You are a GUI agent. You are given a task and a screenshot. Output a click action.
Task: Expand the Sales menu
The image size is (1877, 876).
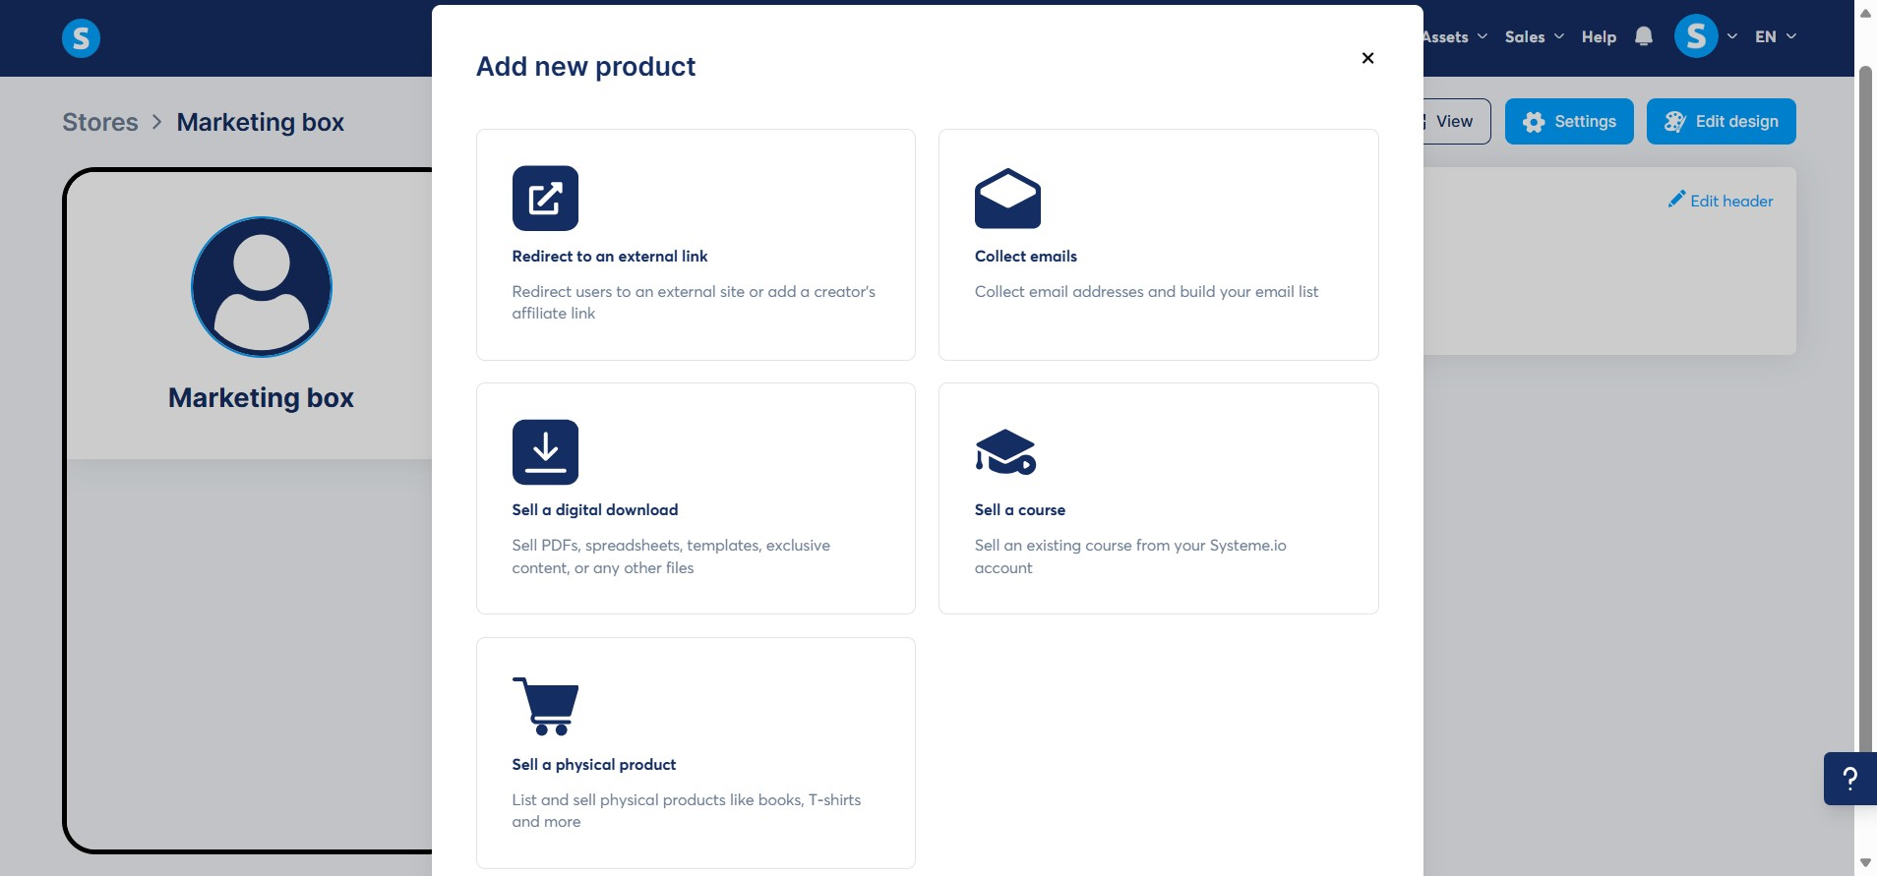coord(1534,36)
